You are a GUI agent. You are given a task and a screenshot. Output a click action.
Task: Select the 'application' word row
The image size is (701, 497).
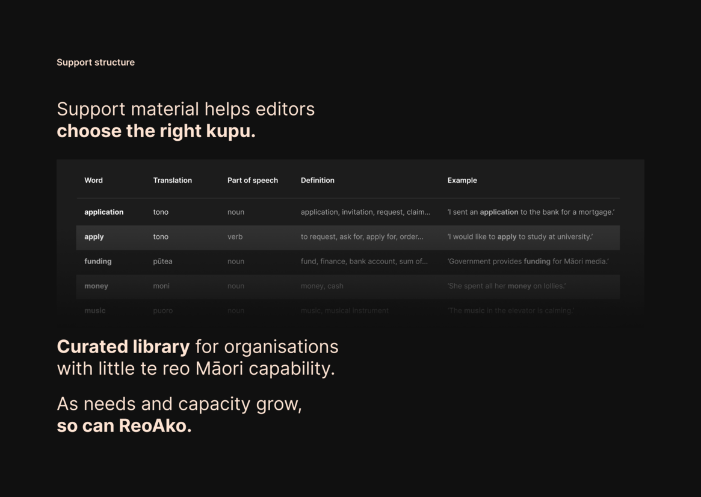[103, 212]
